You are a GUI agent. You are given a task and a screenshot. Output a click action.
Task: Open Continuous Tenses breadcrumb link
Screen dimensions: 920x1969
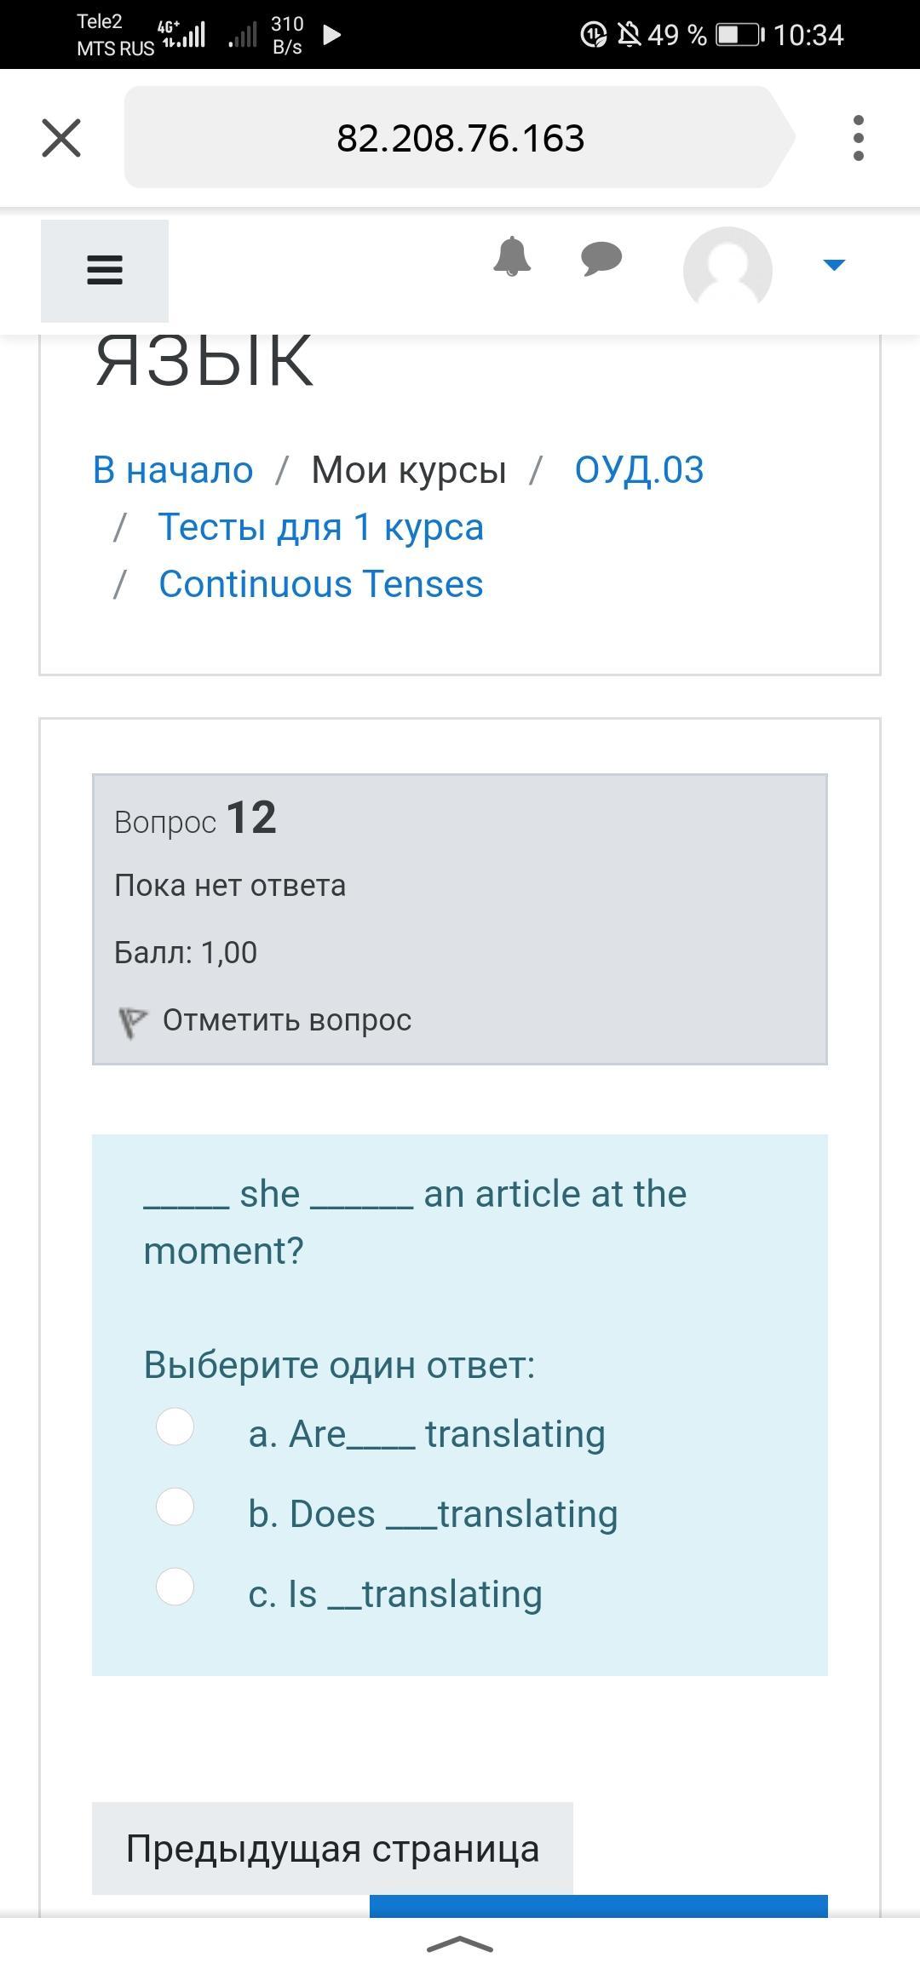coord(320,584)
